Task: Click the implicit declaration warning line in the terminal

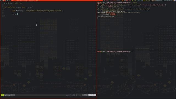Action: pos(131,5)
